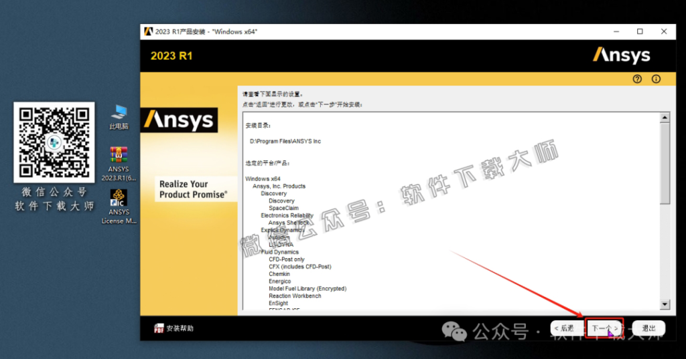Click the install path D:\Program Files\ANSYS Inc

tap(285, 142)
